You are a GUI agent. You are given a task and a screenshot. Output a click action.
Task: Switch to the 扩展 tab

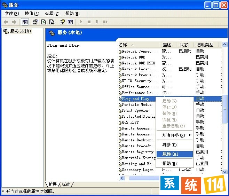[x=53, y=185]
